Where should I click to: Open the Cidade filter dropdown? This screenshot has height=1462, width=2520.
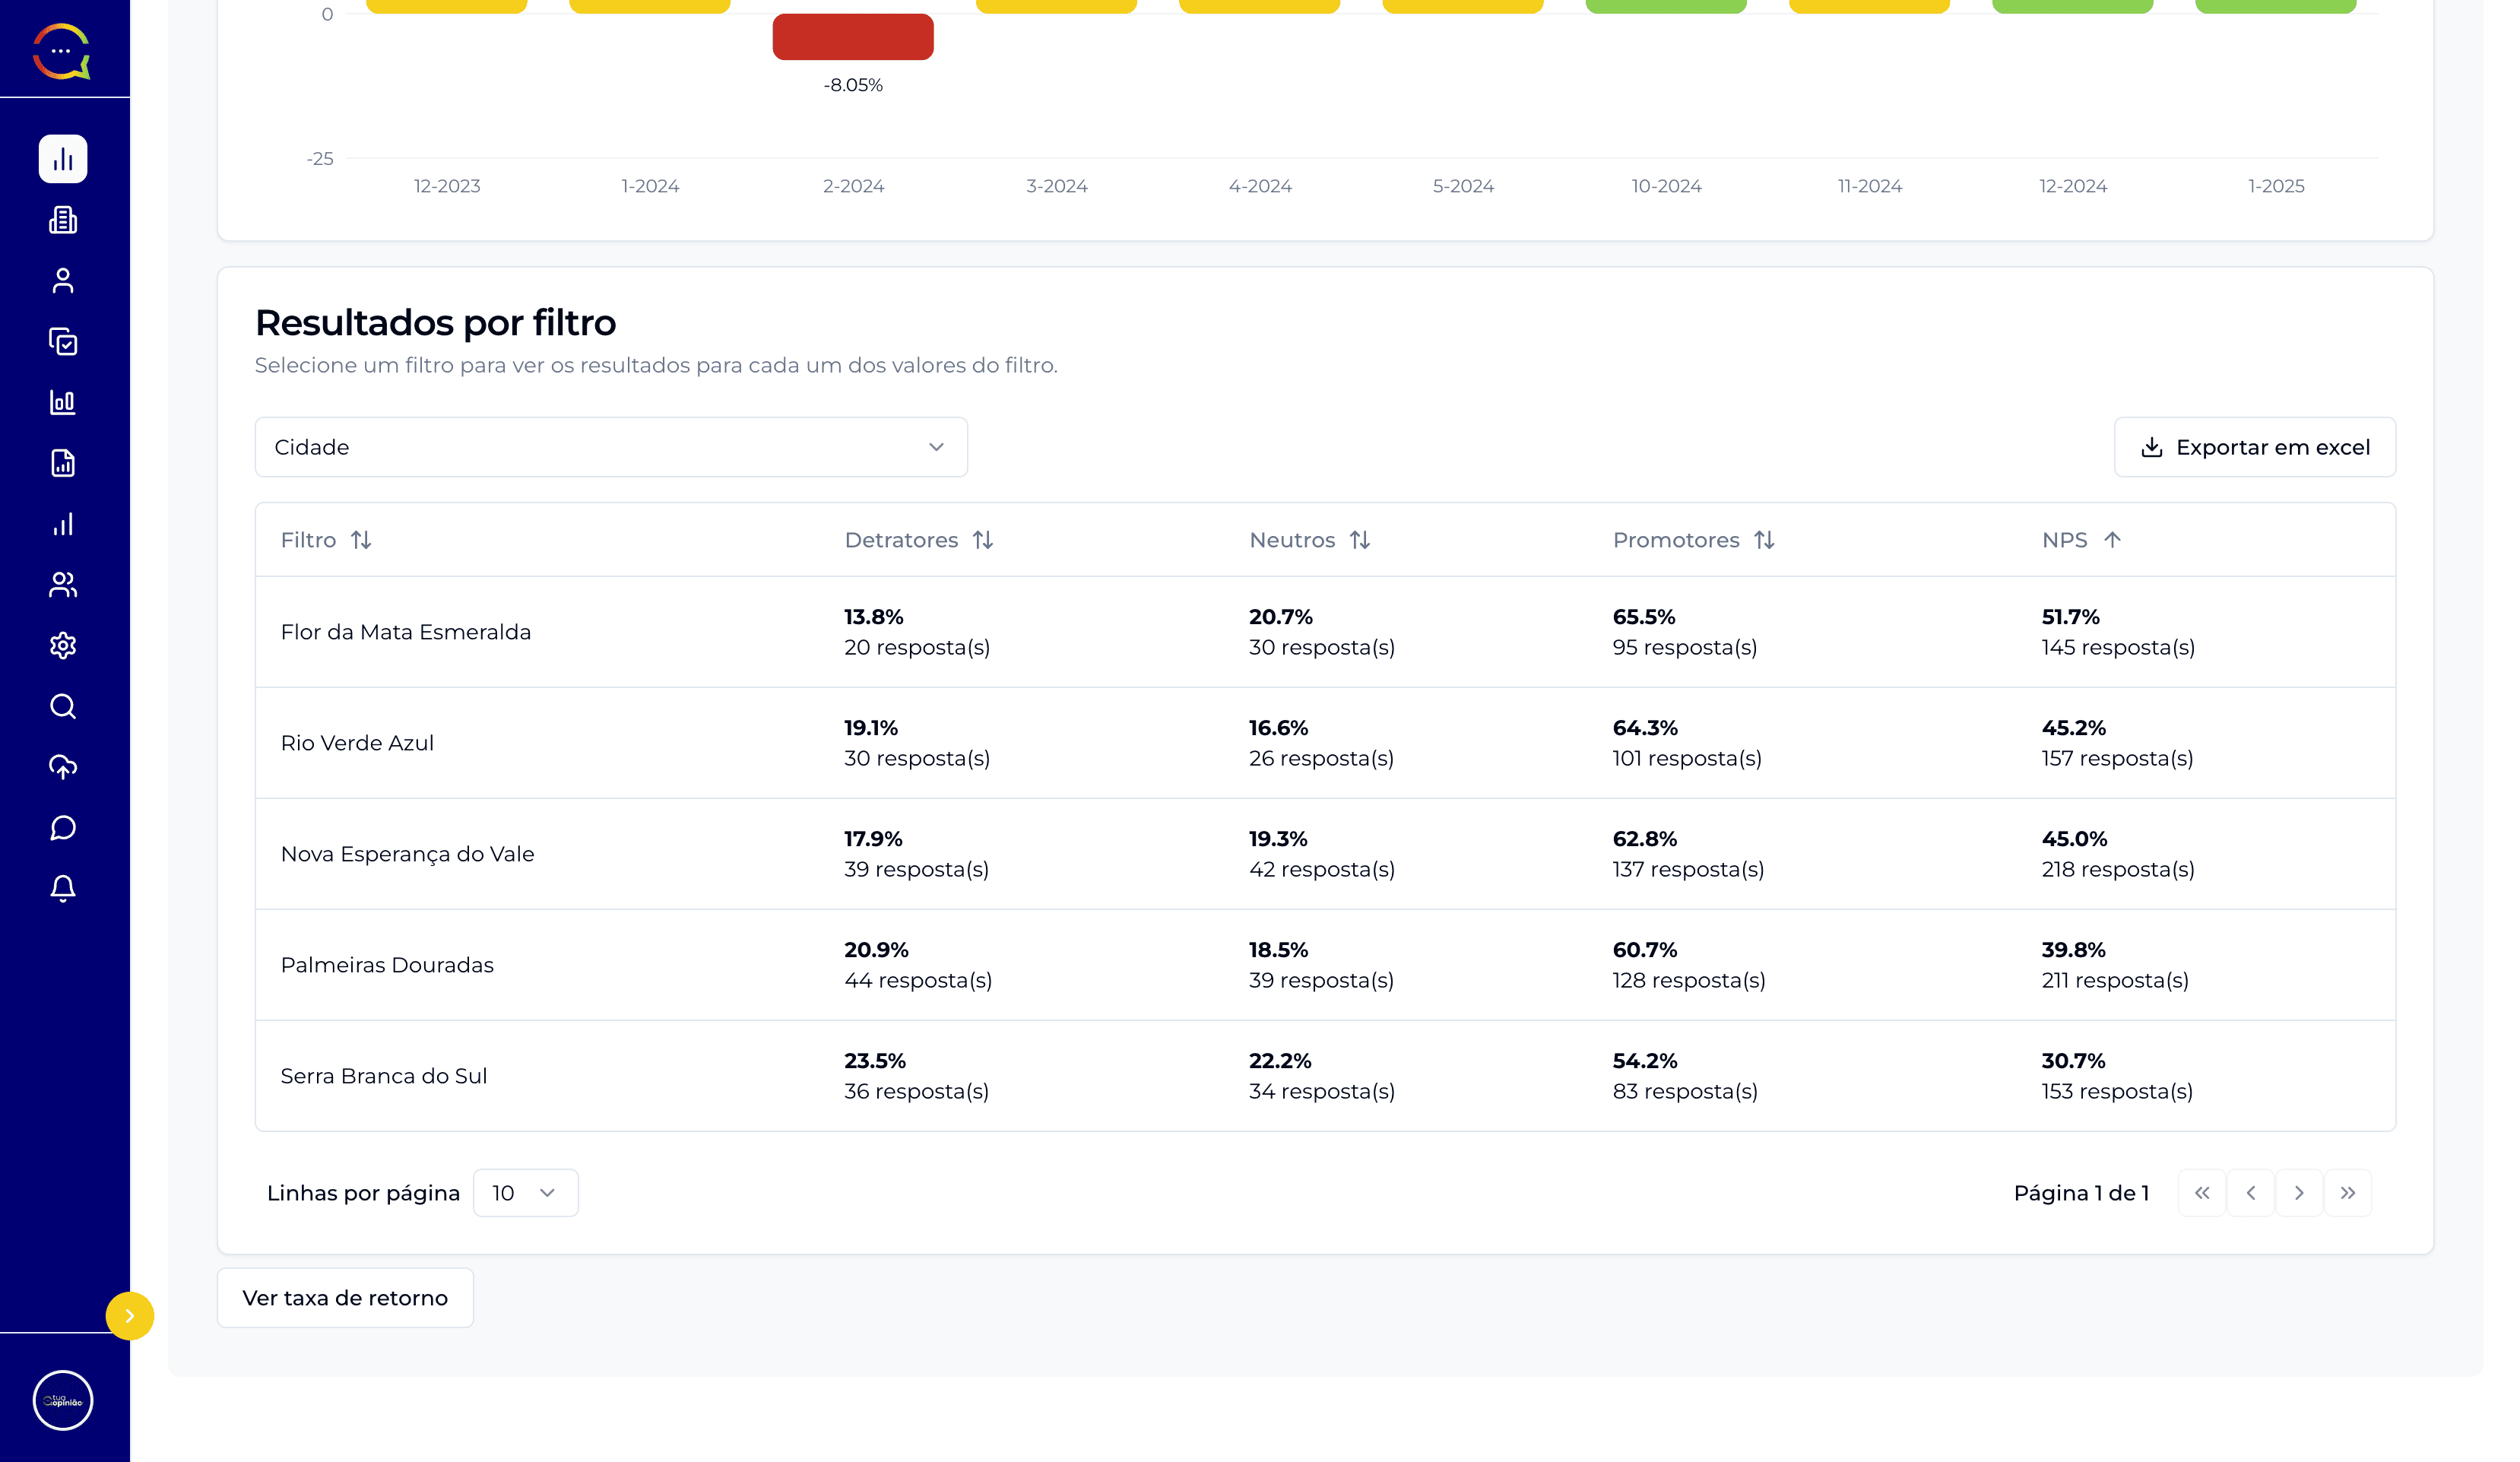coord(611,447)
